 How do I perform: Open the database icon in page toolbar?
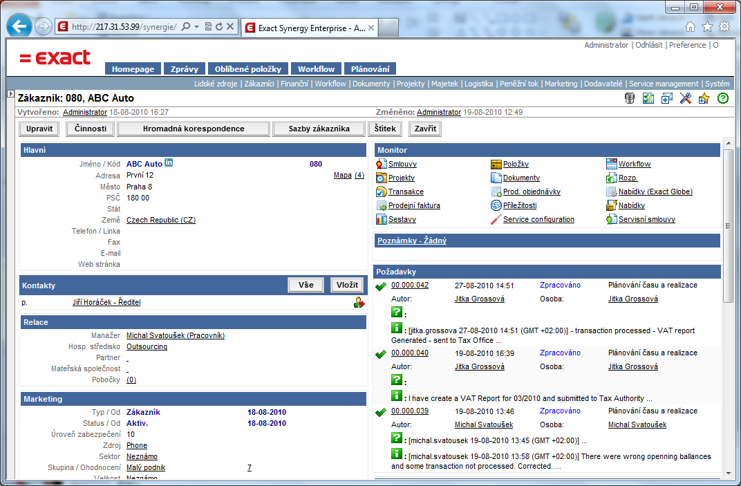click(630, 98)
